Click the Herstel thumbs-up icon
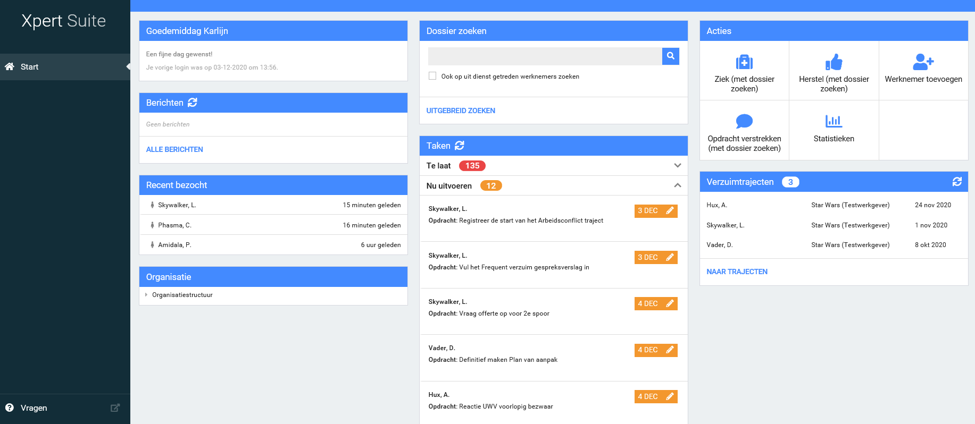The height and width of the screenshot is (424, 975). click(x=834, y=62)
